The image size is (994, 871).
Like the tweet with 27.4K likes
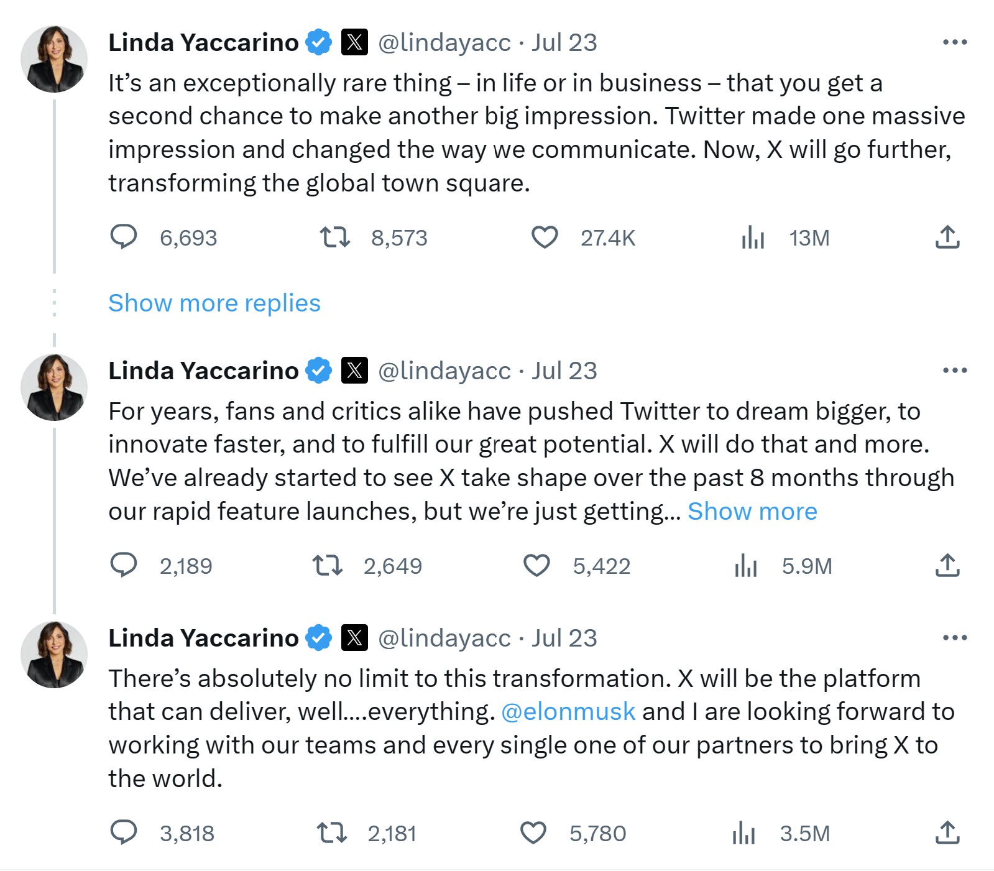(x=545, y=237)
